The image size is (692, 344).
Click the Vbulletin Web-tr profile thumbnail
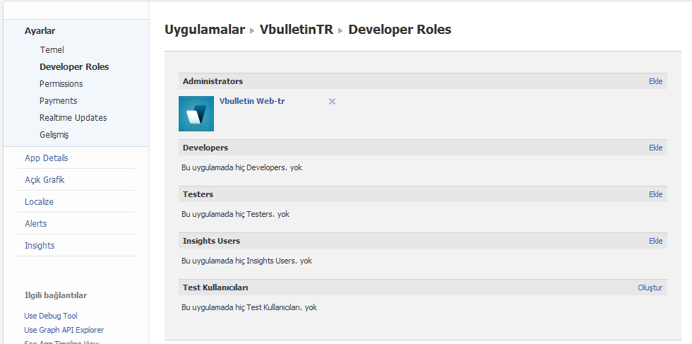[196, 114]
